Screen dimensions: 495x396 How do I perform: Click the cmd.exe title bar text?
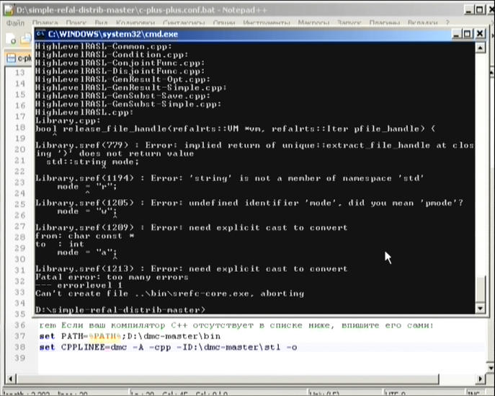click(x=112, y=34)
